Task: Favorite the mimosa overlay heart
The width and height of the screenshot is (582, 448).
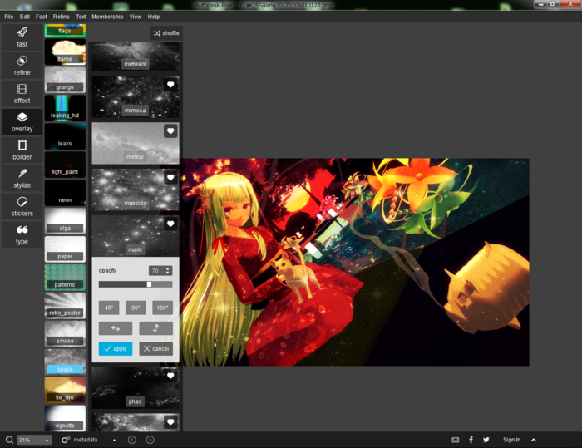Action: [x=170, y=85]
